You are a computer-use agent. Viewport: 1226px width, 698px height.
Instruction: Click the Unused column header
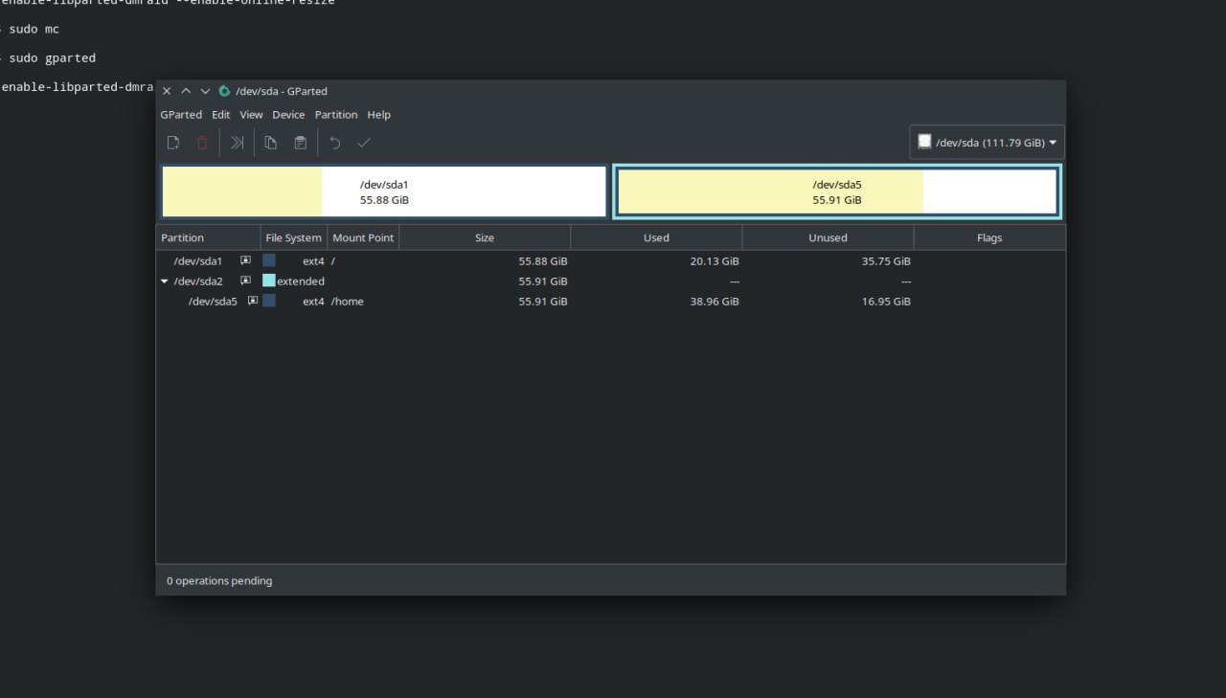tap(828, 237)
